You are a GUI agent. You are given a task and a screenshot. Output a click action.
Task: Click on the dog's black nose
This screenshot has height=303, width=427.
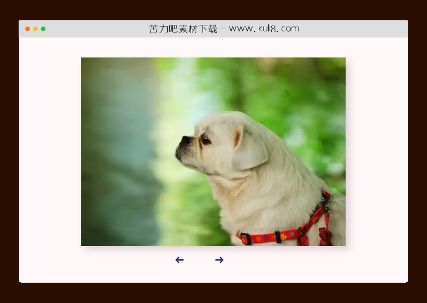pos(185,140)
